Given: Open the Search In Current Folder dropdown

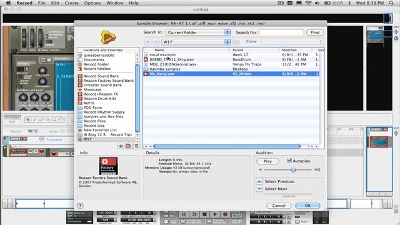Looking at the screenshot, I should 198,32.
